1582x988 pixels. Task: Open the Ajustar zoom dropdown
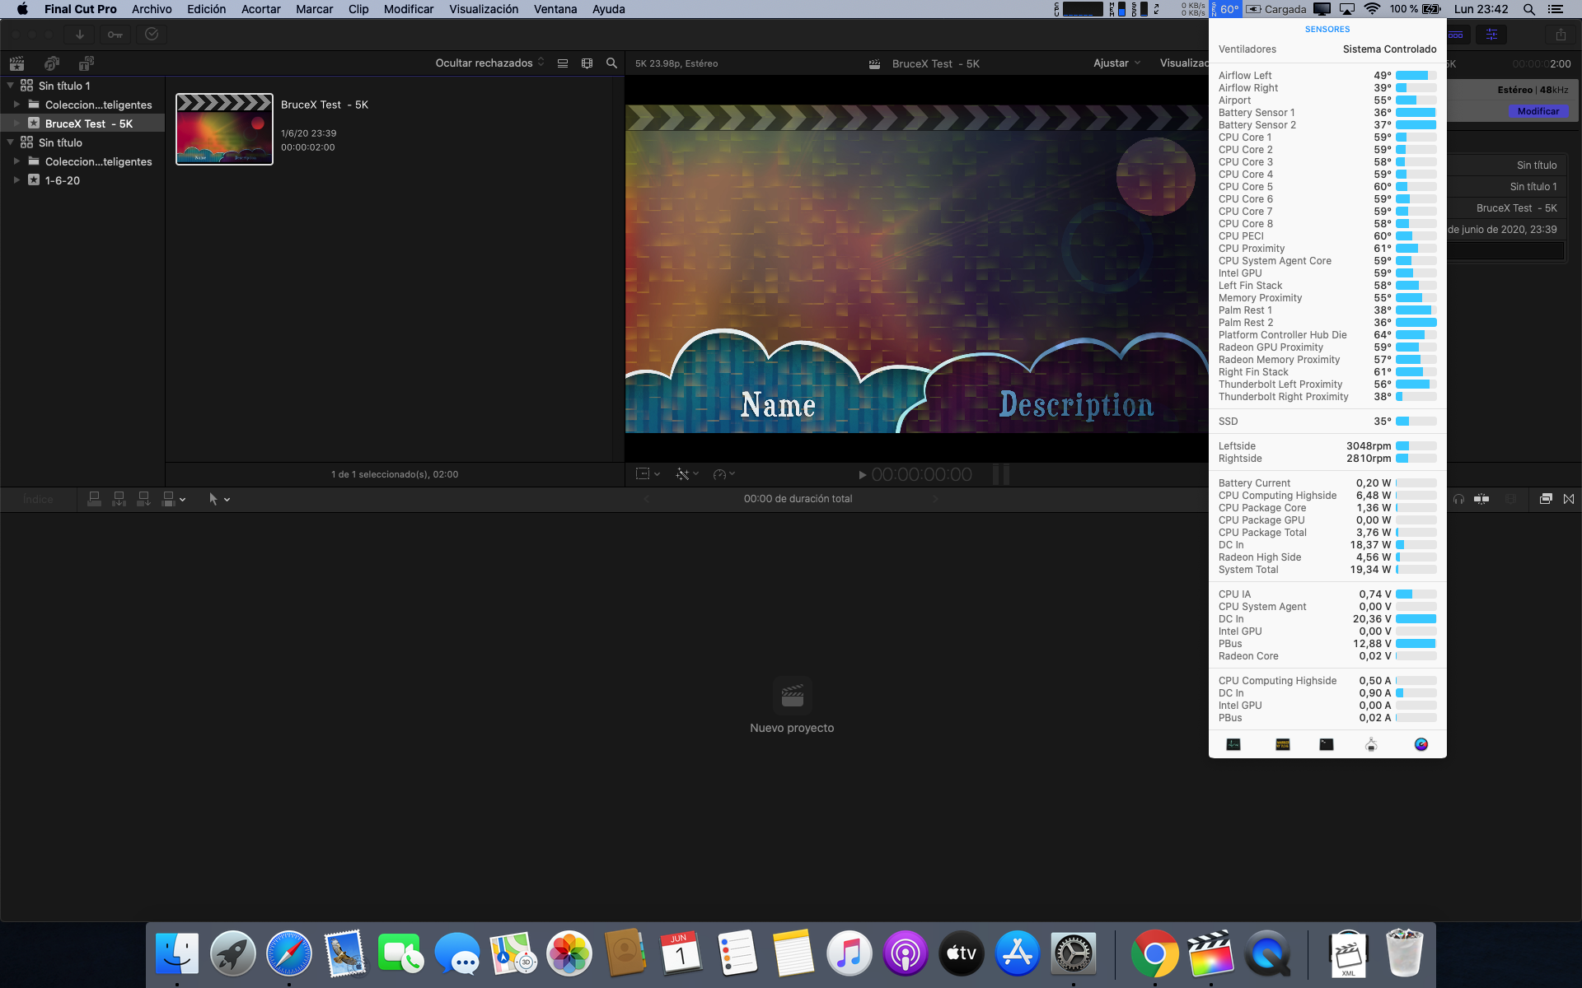pyautogui.click(x=1116, y=63)
